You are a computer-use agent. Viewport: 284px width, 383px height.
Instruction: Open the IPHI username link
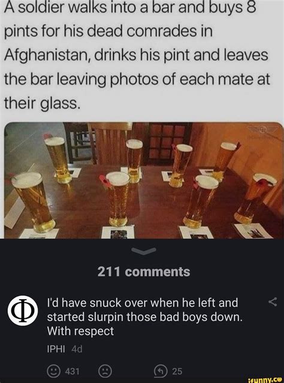click(56, 349)
